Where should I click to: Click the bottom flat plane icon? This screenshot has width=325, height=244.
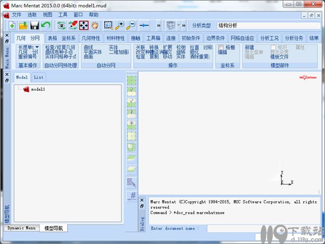[132, 169]
